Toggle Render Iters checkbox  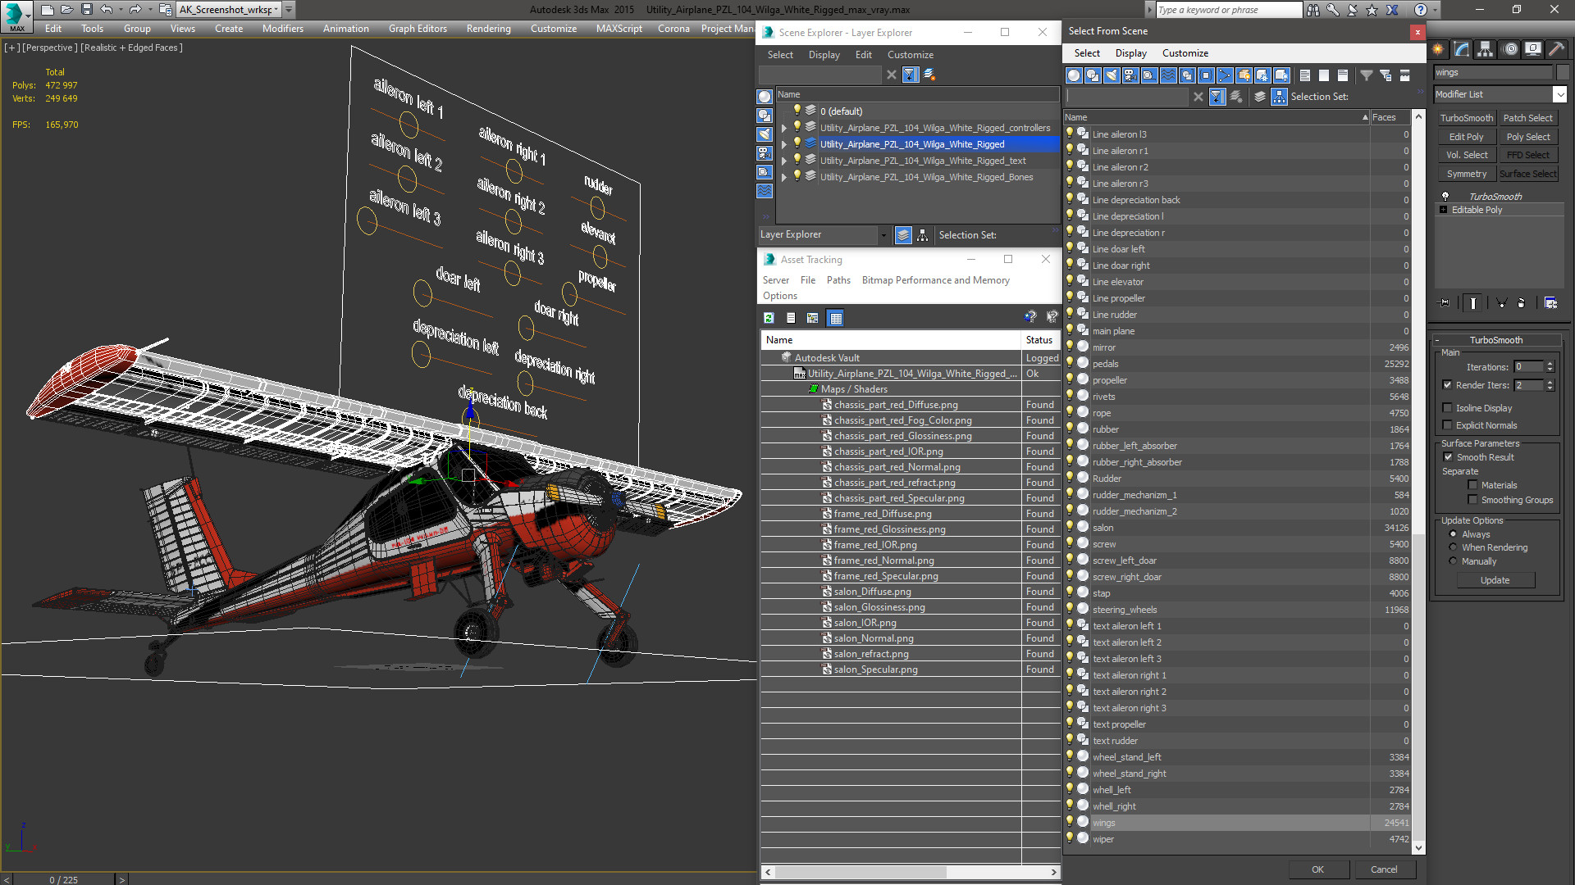coord(1447,385)
